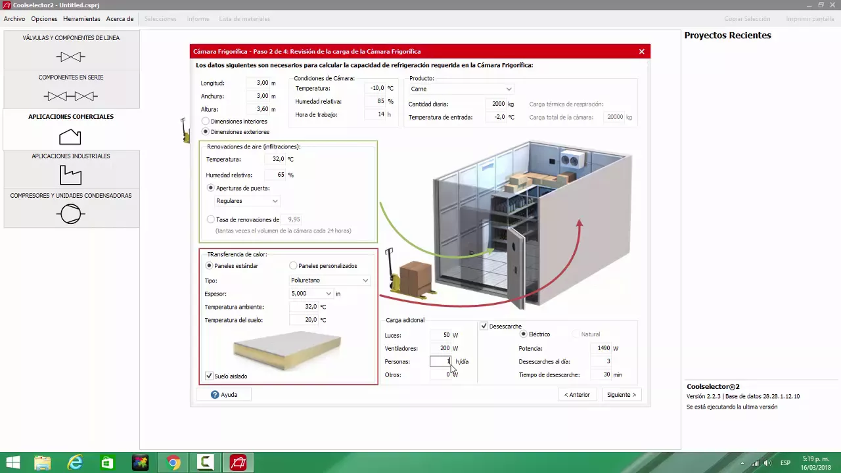Open Aplicaciones comerciales house icon
The width and height of the screenshot is (841, 473).
click(70, 136)
